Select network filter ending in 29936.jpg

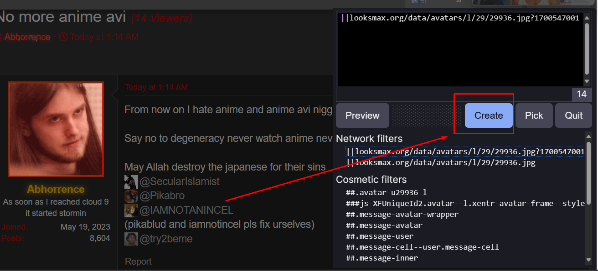coord(441,162)
